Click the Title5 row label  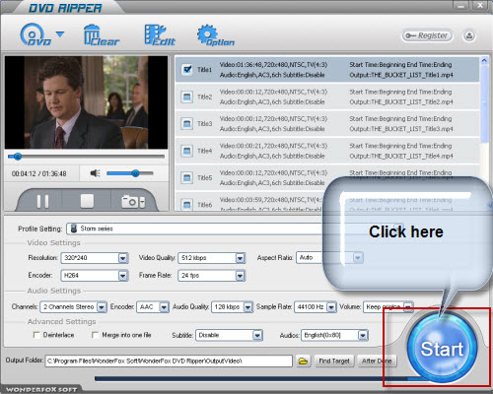click(x=205, y=178)
